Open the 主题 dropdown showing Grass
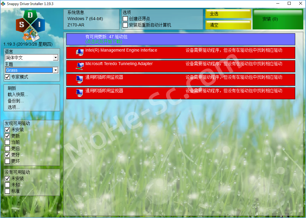 [32, 70]
